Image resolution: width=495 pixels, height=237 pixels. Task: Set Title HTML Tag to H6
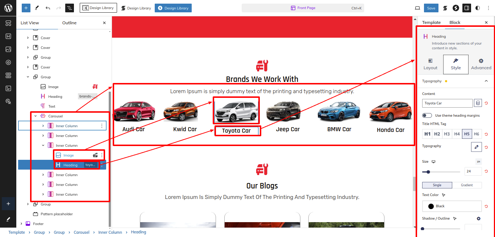[x=477, y=134]
